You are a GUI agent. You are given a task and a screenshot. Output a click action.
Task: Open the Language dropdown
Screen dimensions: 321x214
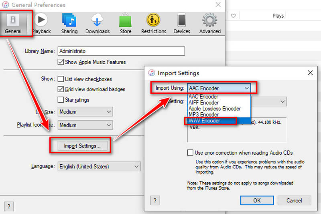[99, 167]
